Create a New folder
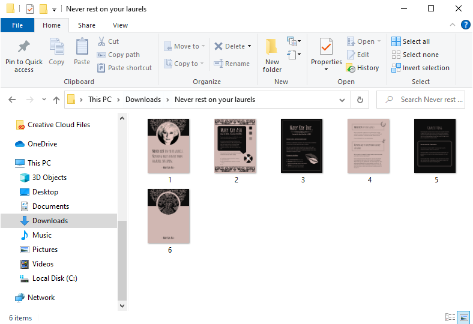The image size is (473, 324). pyautogui.click(x=272, y=56)
